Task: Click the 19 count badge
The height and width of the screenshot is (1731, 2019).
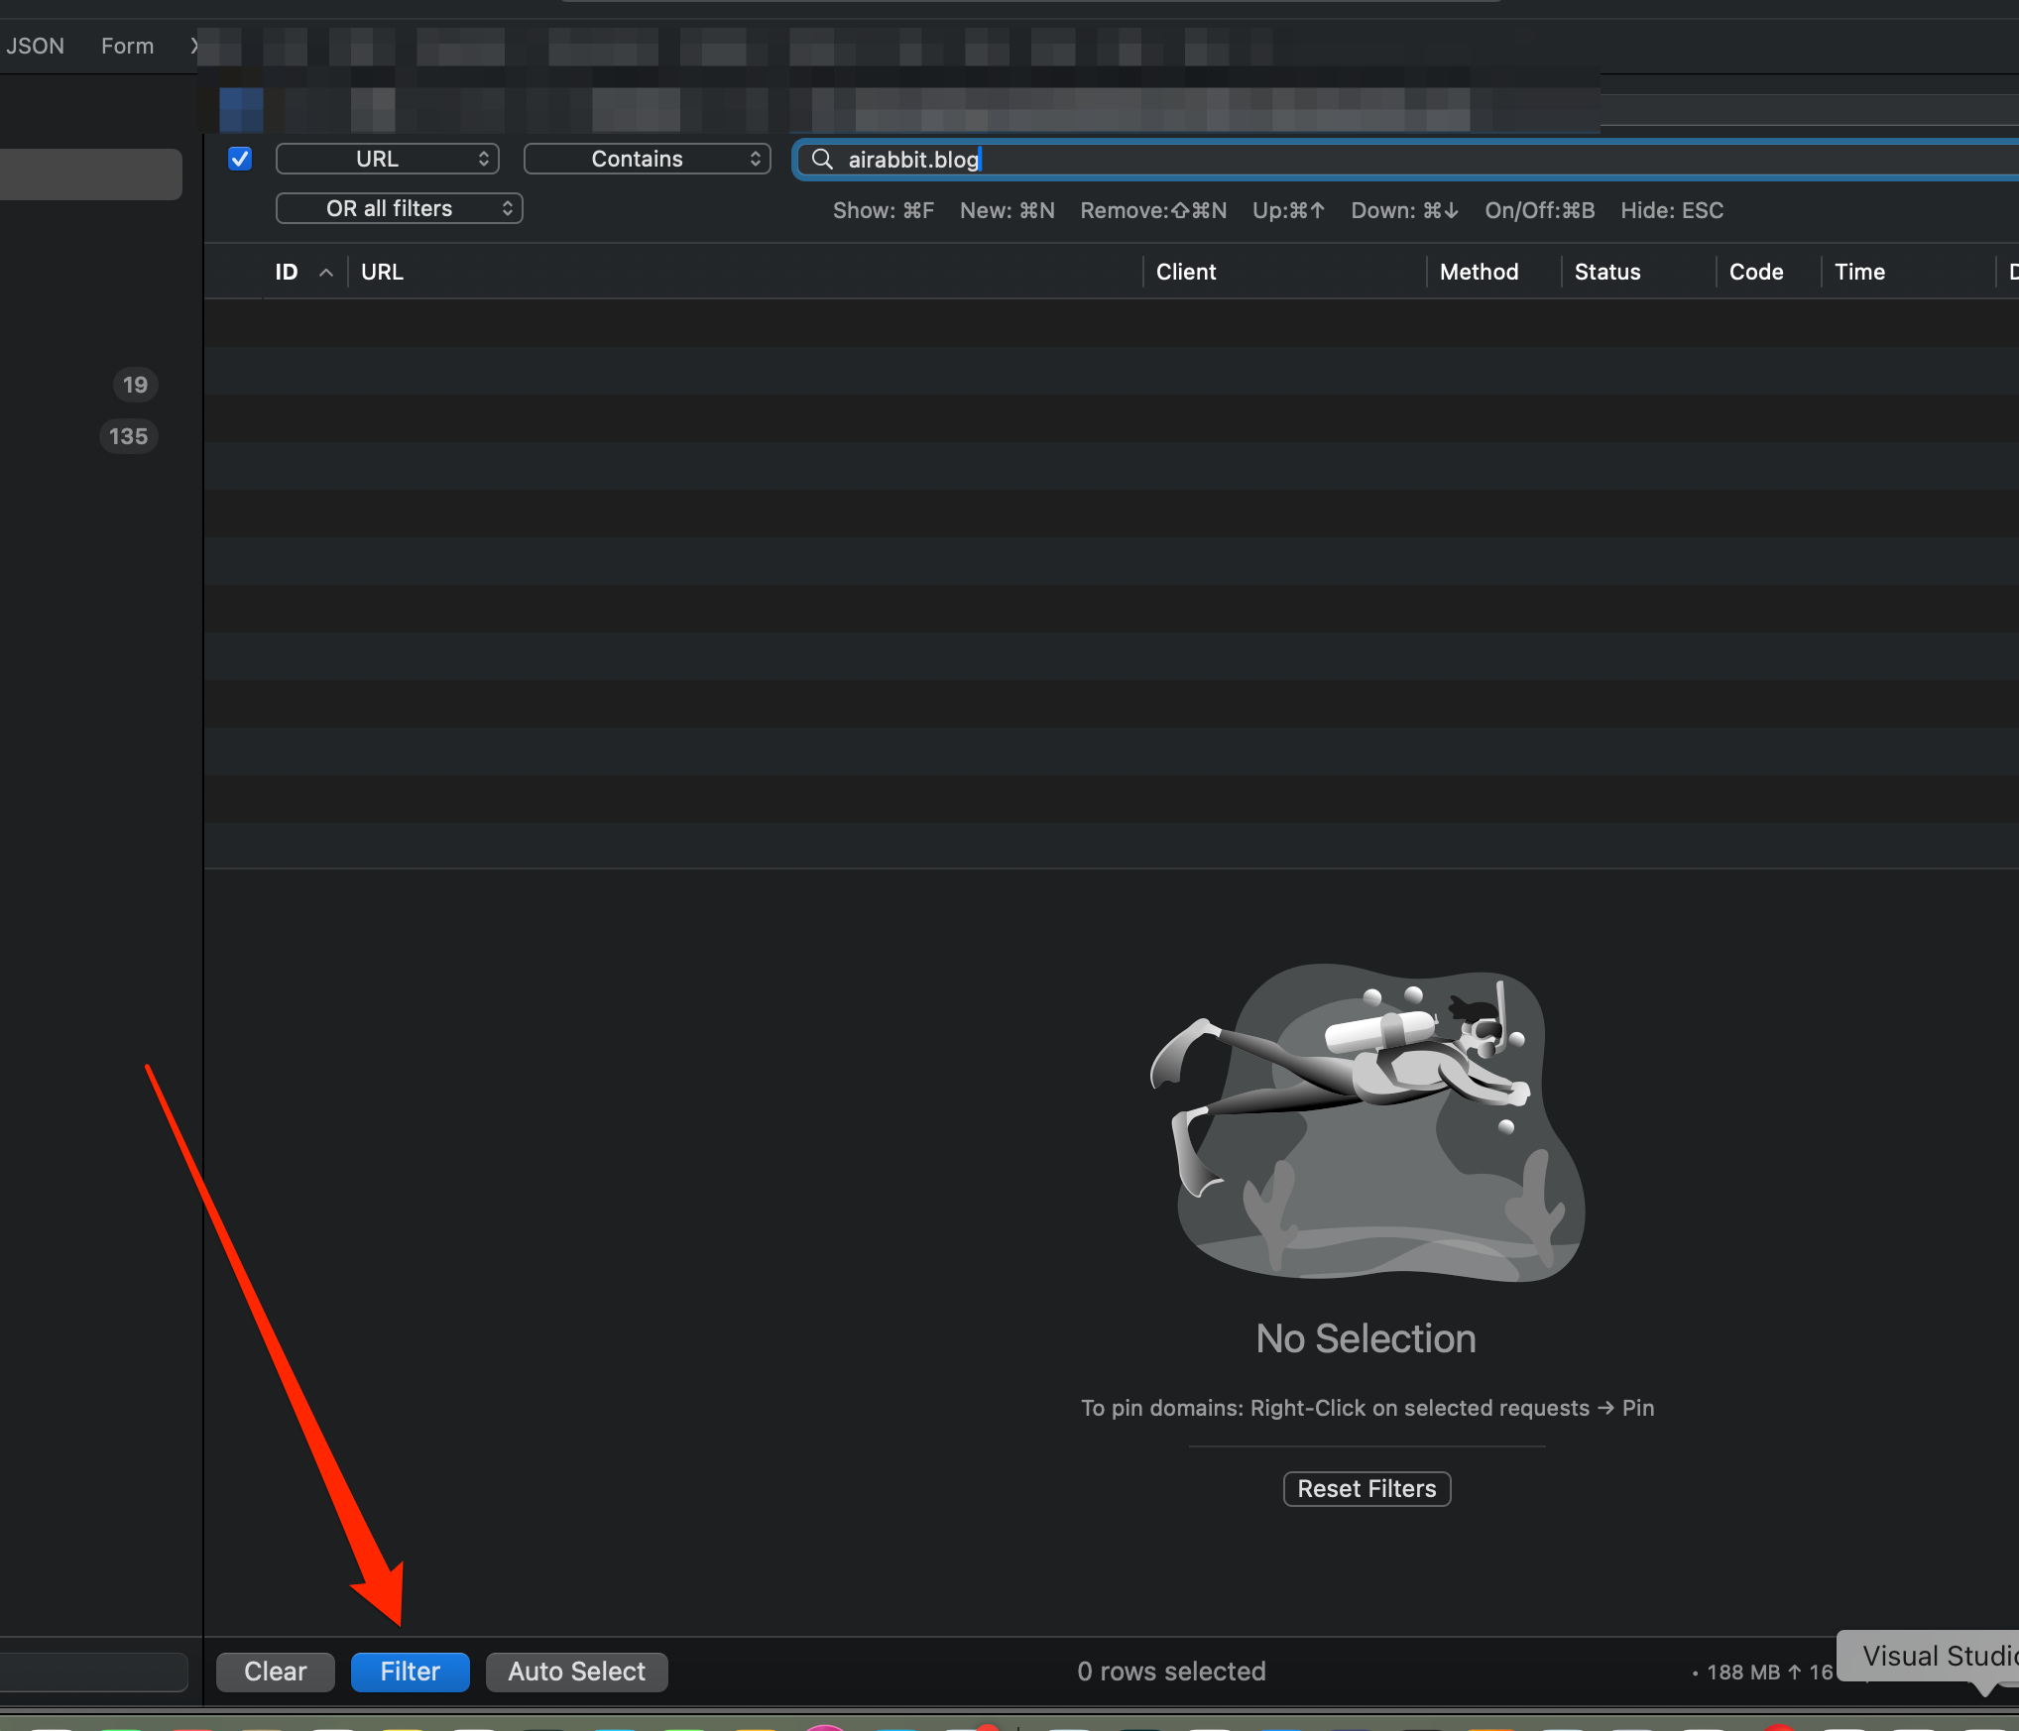Action: point(135,385)
